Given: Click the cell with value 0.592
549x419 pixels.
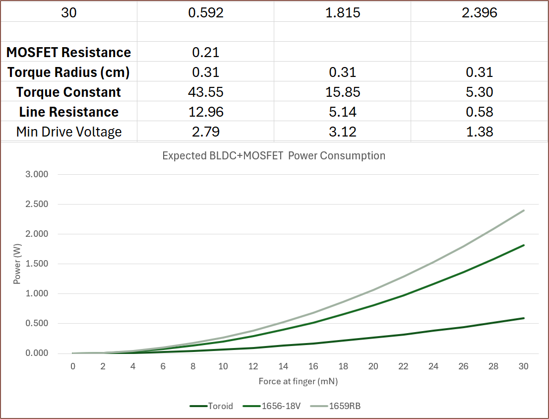Looking at the screenshot, I should (x=205, y=12).
